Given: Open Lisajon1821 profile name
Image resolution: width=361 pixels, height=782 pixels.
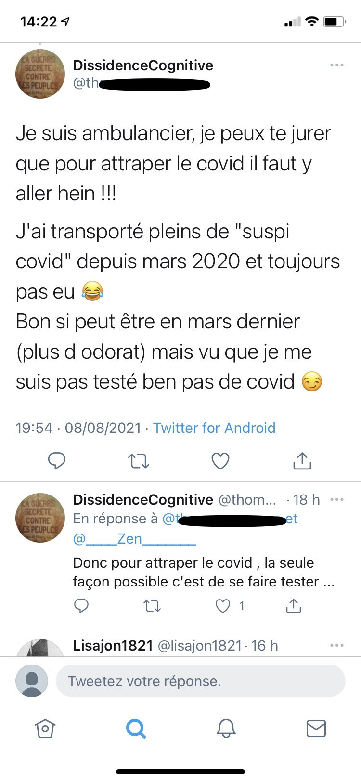Looking at the screenshot, I should tap(113, 646).
